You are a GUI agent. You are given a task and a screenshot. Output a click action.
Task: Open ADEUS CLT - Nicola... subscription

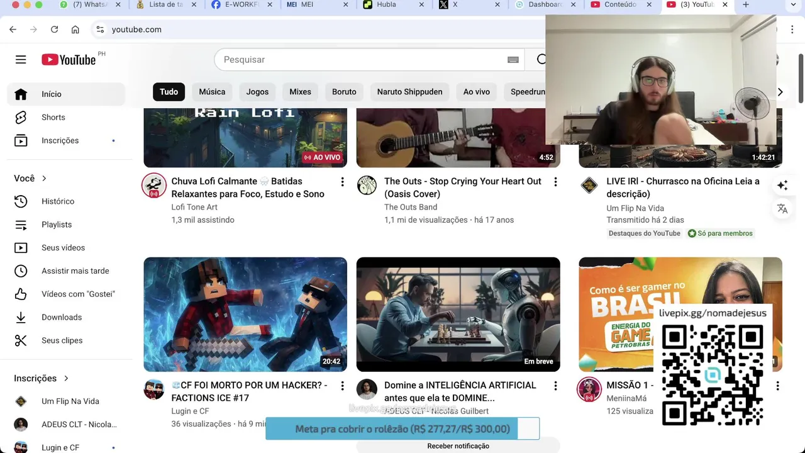click(x=67, y=425)
